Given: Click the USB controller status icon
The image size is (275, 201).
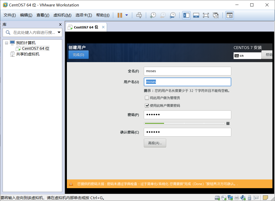Looking at the screenshot, I should pyautogui.click(x=250, y=198).
